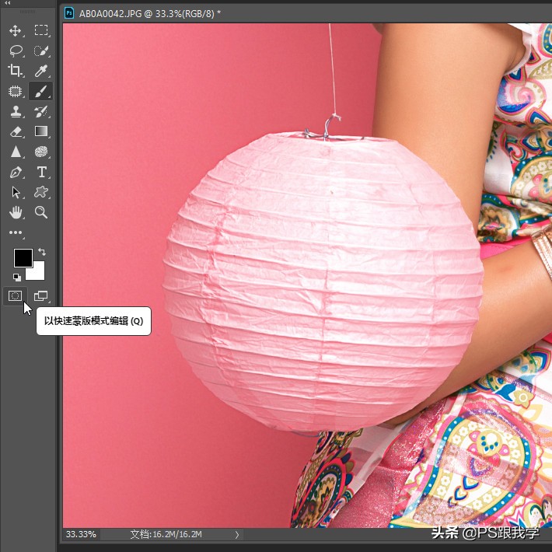Select the Lasso tool

pos(15,51)
